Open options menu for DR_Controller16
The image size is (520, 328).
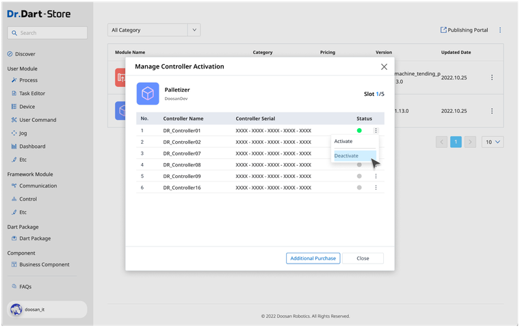pyautogui.click(x=376, y=188)
